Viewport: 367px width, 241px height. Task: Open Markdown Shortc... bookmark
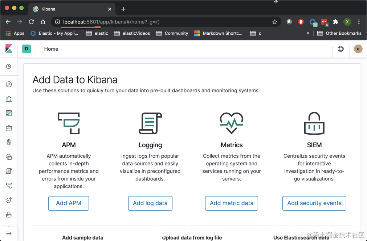coord(219,33)
